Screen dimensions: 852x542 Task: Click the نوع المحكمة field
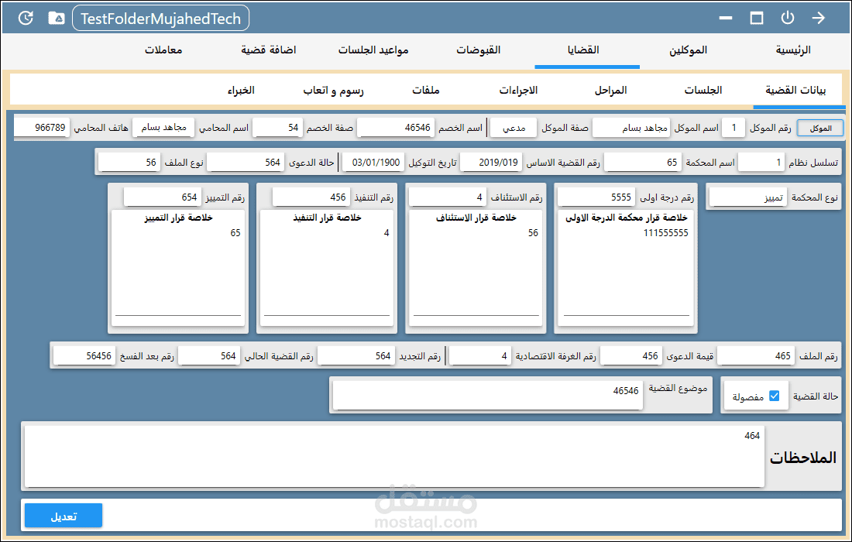(x=748, y=197)
